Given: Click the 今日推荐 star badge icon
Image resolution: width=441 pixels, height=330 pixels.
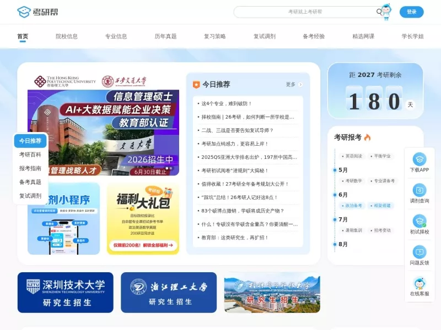Looking at the screenshot, I should point(196,85).
